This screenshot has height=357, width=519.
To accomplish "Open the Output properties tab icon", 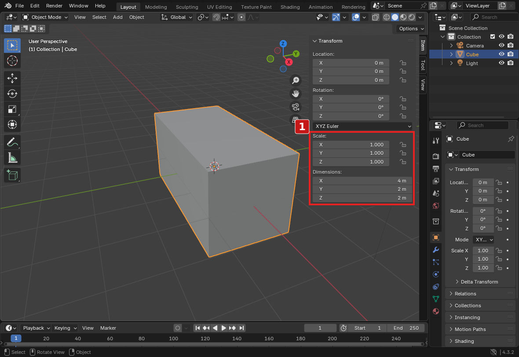I will (436, 169).
